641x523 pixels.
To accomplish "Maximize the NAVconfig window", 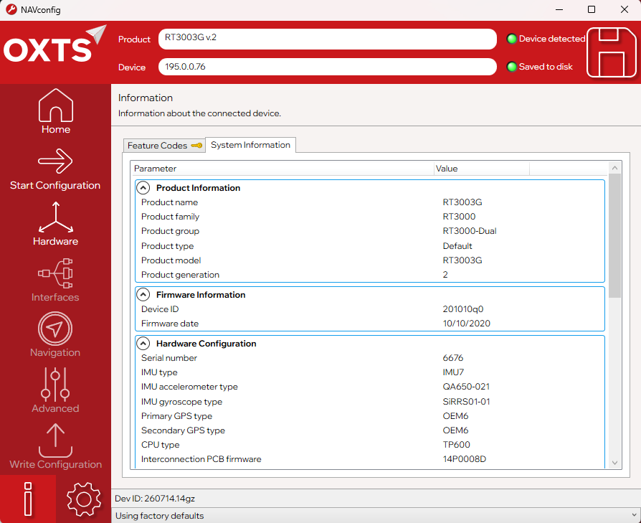I will coord(591,9).
